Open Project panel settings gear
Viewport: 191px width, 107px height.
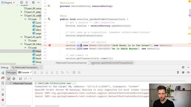point(33,3)
